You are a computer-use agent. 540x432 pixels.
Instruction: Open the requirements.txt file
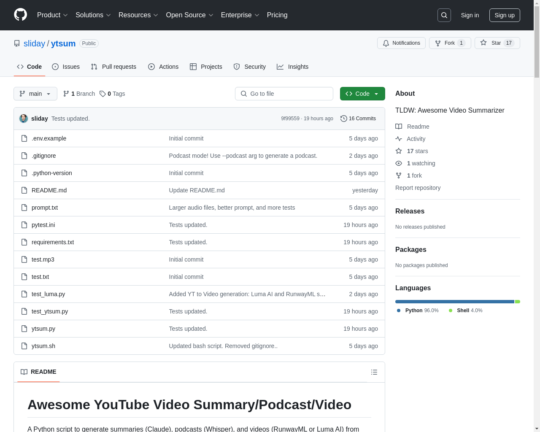pyautogui.click(x=53, y=242)
